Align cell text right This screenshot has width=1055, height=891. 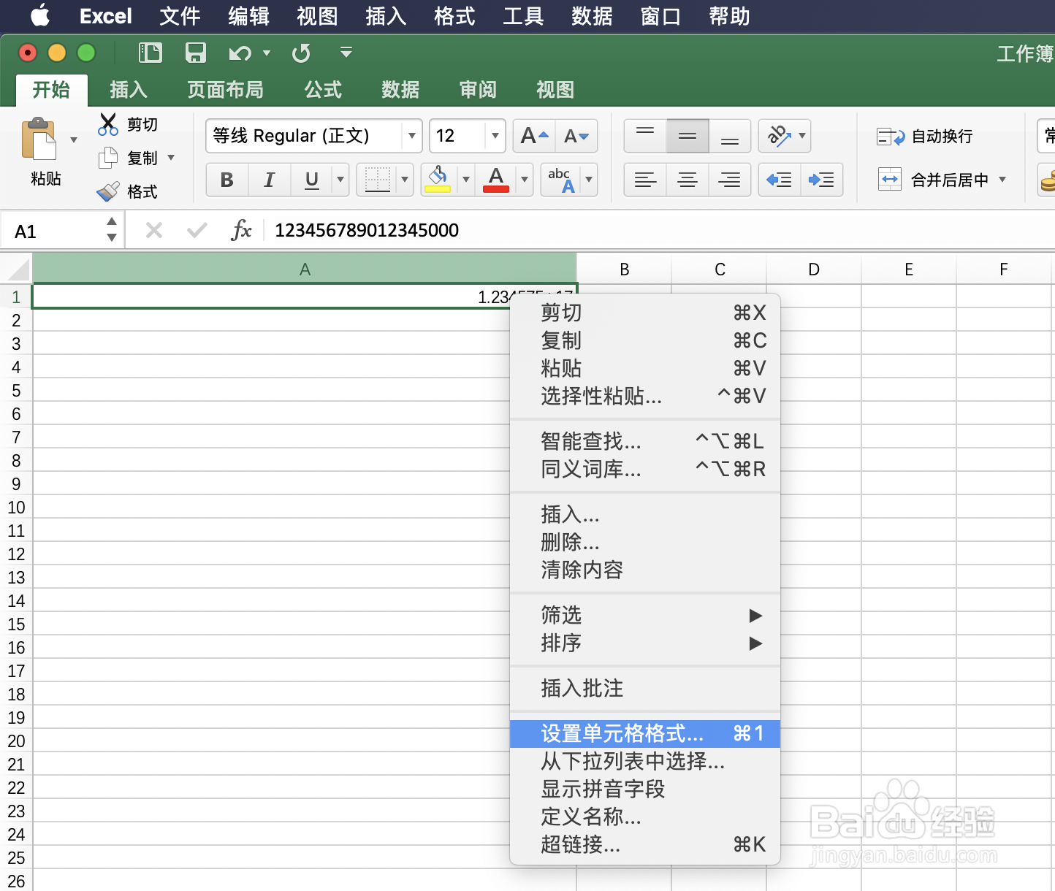click(730, 180)
